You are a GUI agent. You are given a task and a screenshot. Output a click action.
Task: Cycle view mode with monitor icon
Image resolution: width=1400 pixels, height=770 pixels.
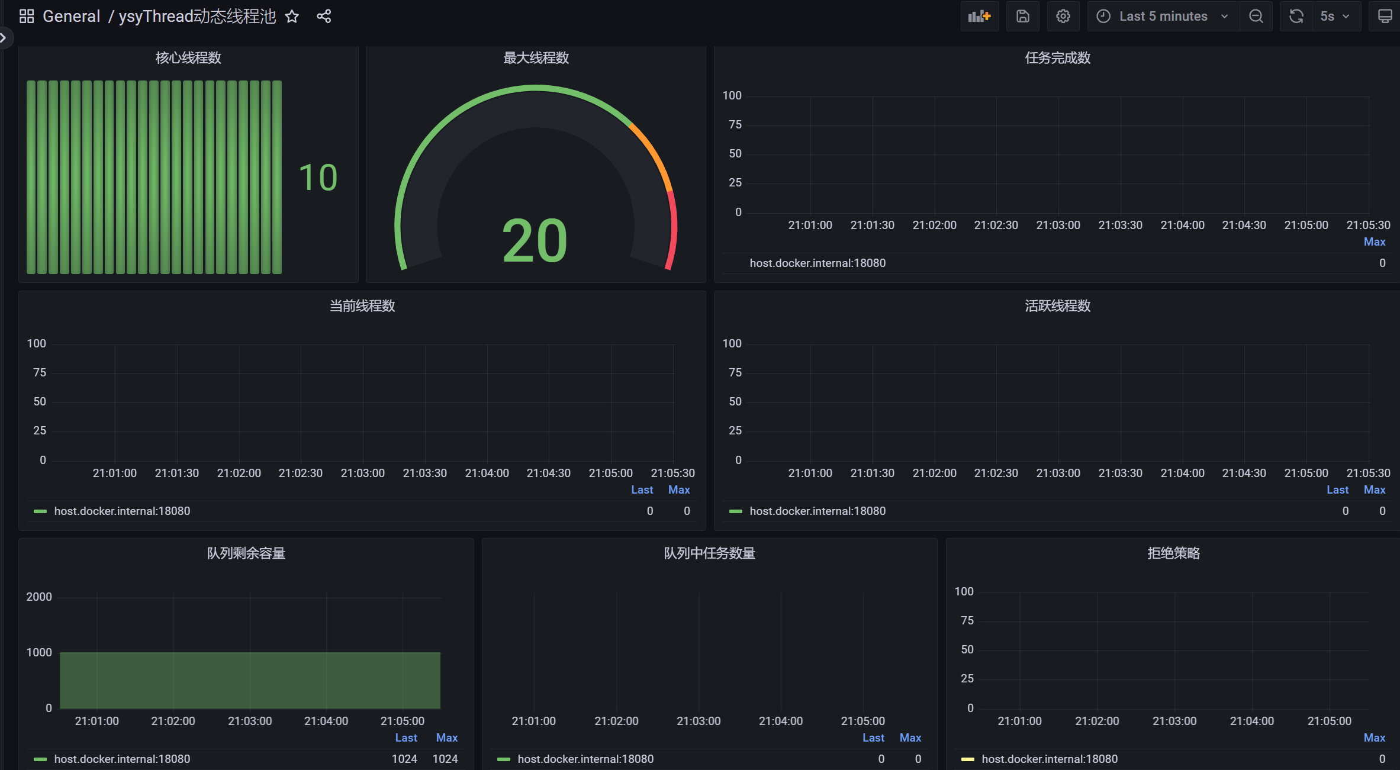coord(1384,17)
